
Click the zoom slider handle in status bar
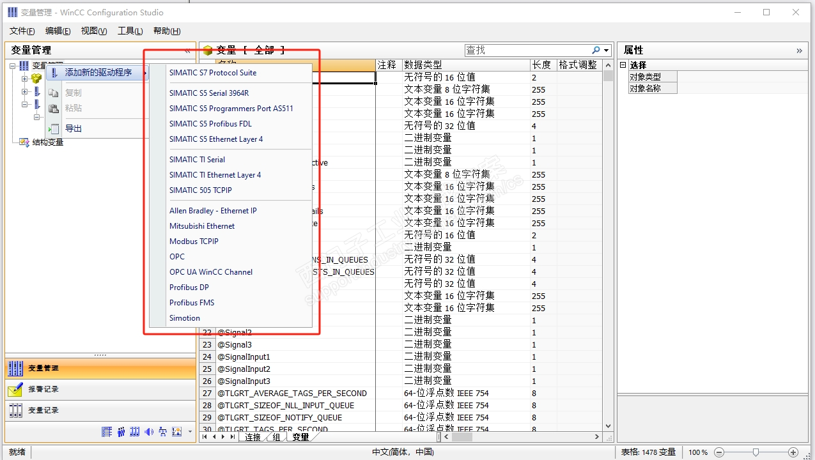(756, 452)
